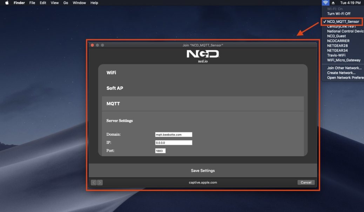The image size is (364, 212).
Task: Click the forward navigation arrow
Action: (x=100, y=182)
